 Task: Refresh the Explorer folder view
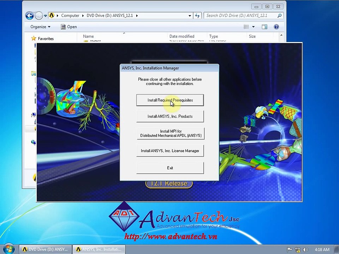pos(197,16)
